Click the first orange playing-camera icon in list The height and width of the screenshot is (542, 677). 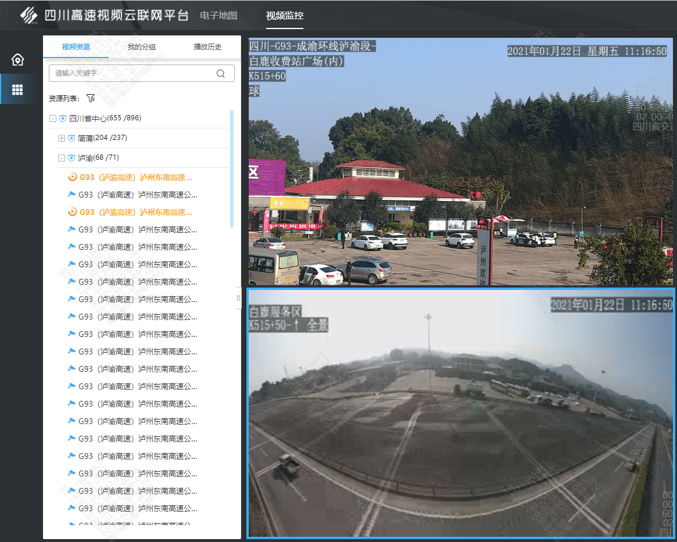[72, 177]
